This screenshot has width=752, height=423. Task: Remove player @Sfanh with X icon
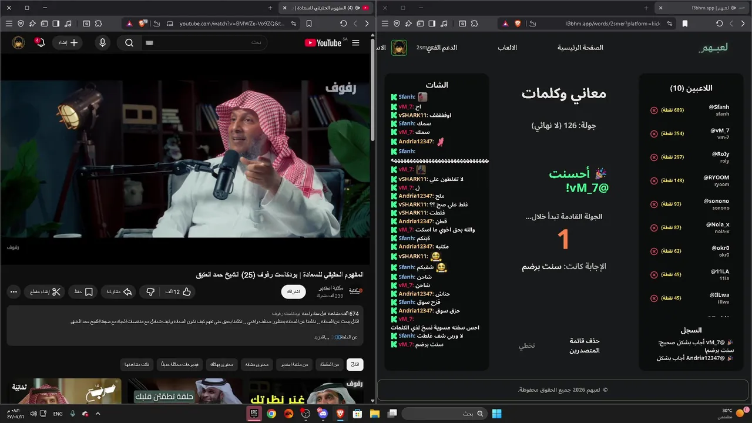coord(654,110)
